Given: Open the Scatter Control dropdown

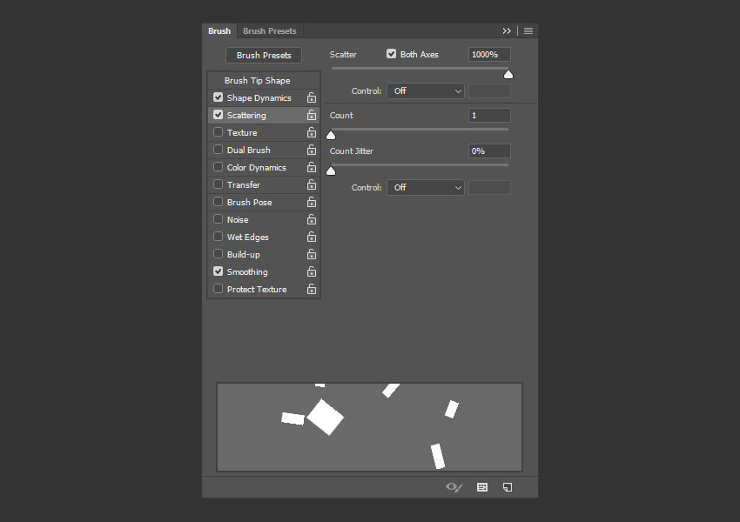Looking at the screenshot, I should tap(426, 90).
